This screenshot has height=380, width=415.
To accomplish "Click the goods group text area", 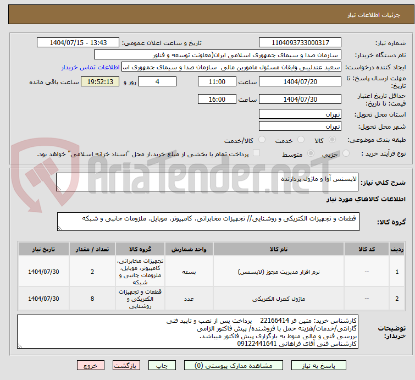I will click(x=208, y=222).
